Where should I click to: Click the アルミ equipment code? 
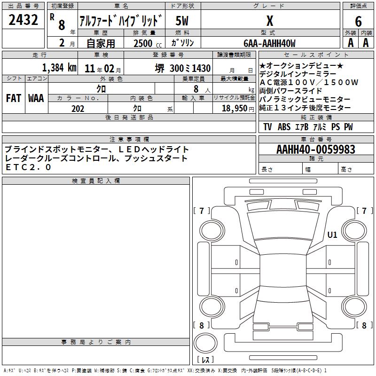pos(320,127)
